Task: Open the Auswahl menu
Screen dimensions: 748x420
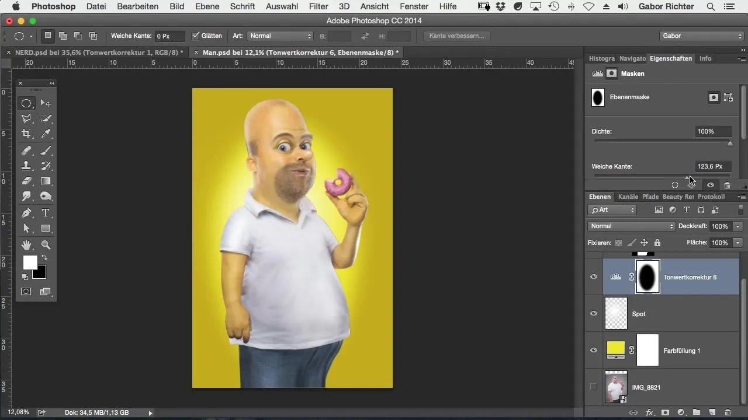Action: (281, 6)
